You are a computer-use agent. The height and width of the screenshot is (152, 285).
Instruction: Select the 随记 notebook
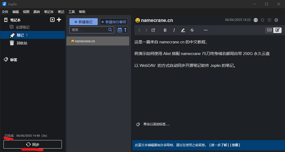(32, 35)
